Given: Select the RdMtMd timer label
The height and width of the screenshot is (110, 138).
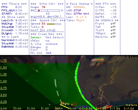Looking at the screenshot, I should [8, 47].
